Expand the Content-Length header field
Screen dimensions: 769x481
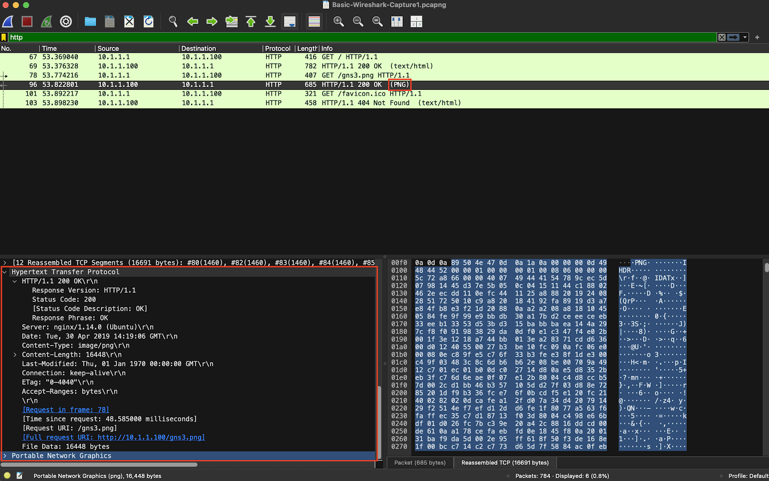(15, 355)
